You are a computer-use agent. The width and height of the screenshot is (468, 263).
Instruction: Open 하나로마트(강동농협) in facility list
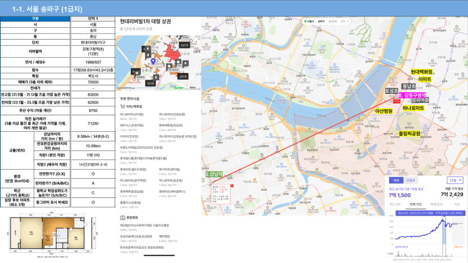coord(172,114)
